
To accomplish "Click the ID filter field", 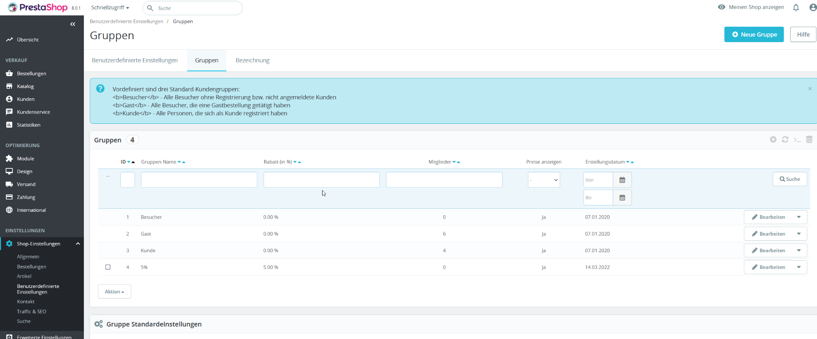I will coord(128,180).
